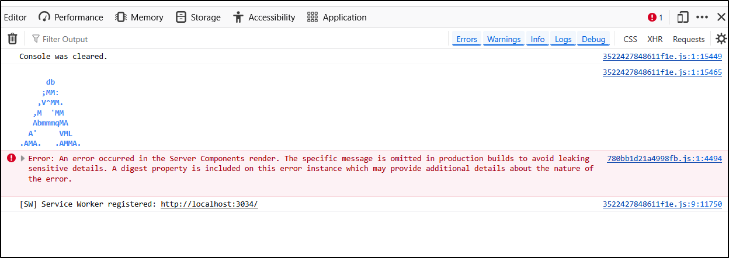
Task: Open the Application panel
Action: pos(337,18)
